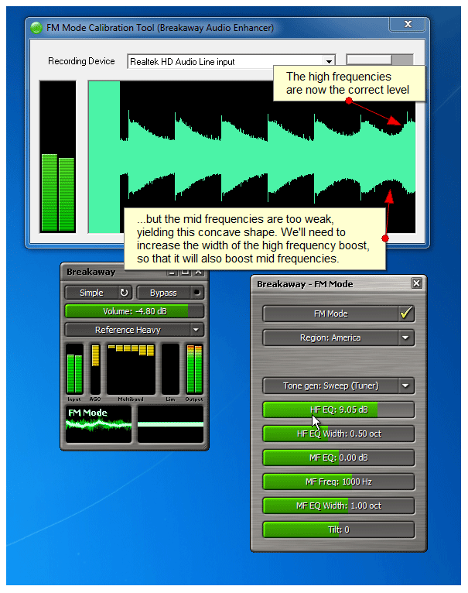This screenshot has height=593, width=468.
Task: Close the Breakaway - FM Mode window
Action: [417, 283]
